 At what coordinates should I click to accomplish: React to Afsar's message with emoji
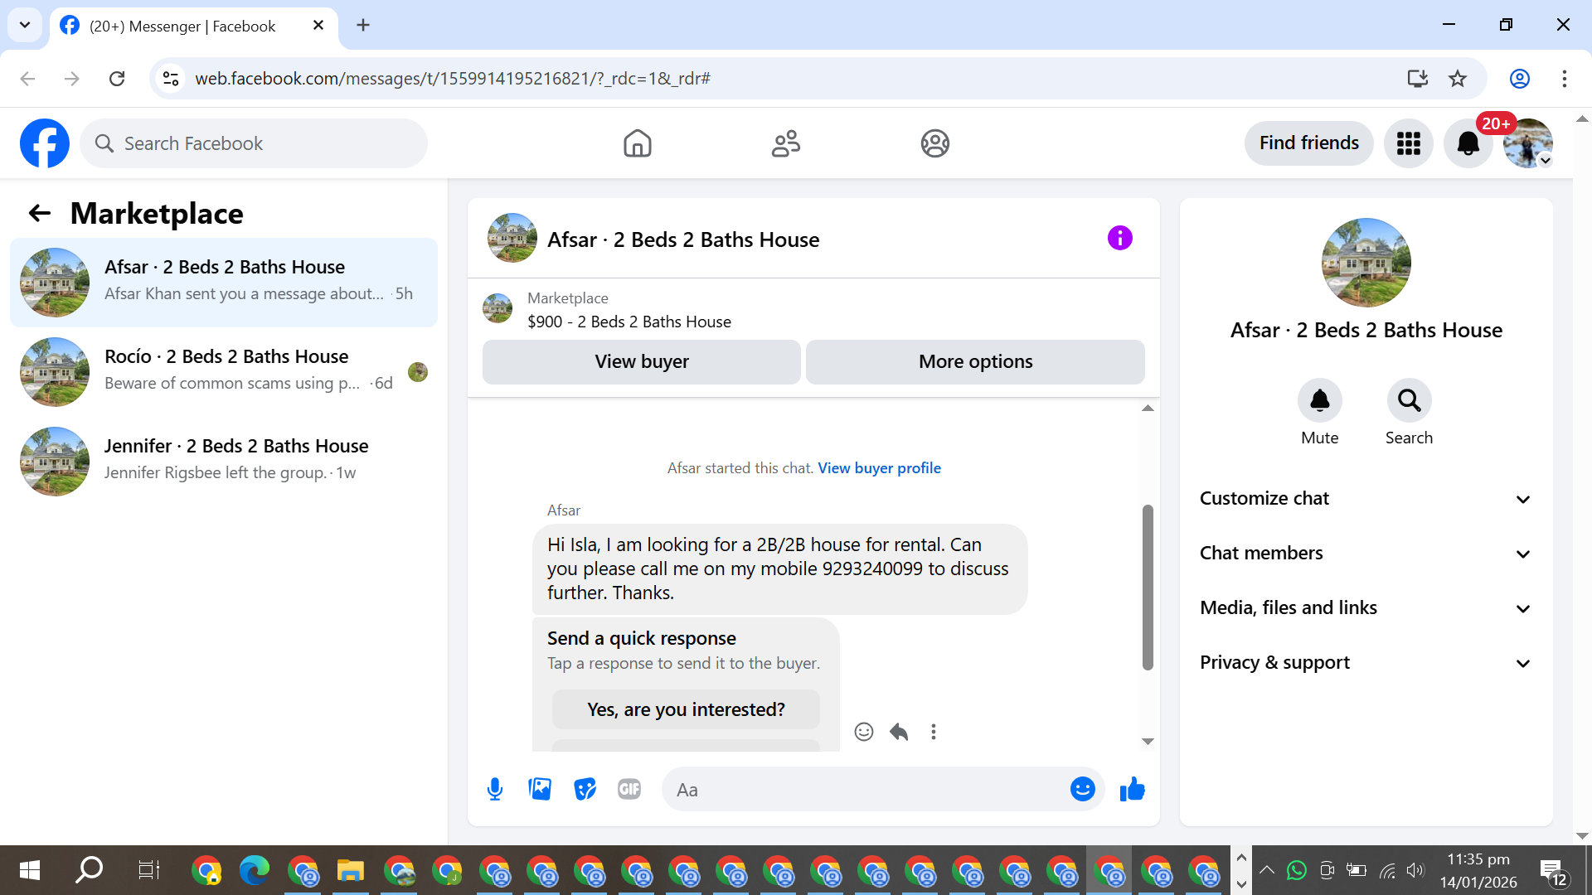tap(863, 732)
